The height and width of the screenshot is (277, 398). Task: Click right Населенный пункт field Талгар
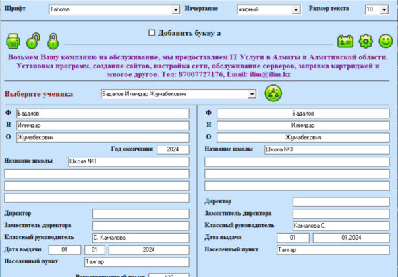tap(333, 250)
